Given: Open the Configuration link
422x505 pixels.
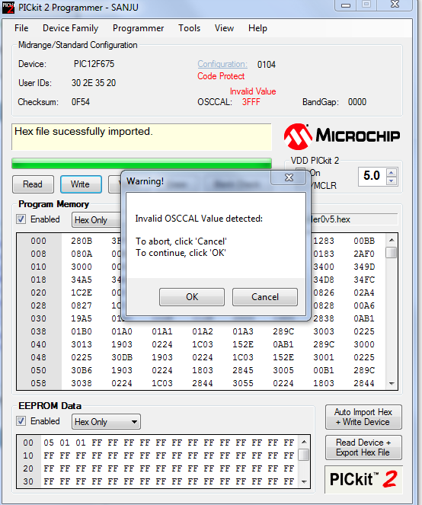Looking at the screenshot, I should (222, 64).
